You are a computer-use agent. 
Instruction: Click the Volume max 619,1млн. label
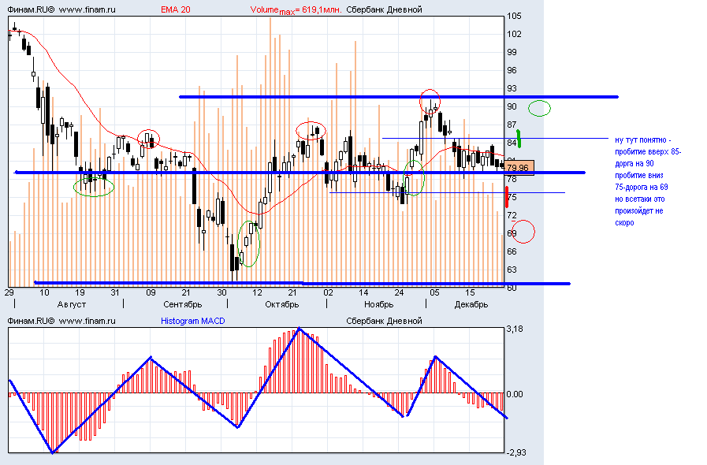(x=296, y=10)
